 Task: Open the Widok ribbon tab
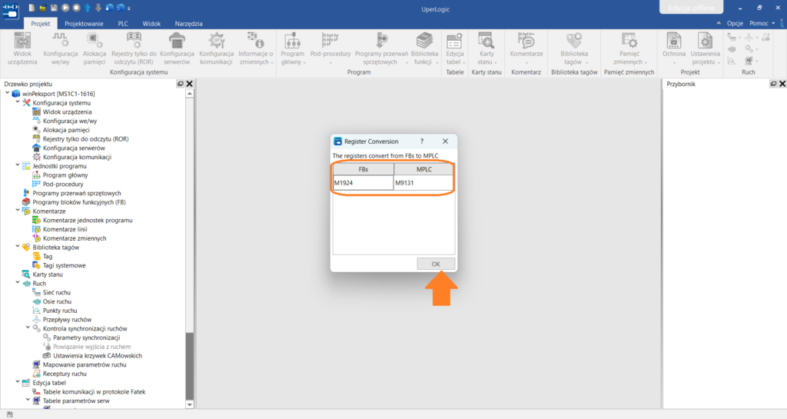151,24
